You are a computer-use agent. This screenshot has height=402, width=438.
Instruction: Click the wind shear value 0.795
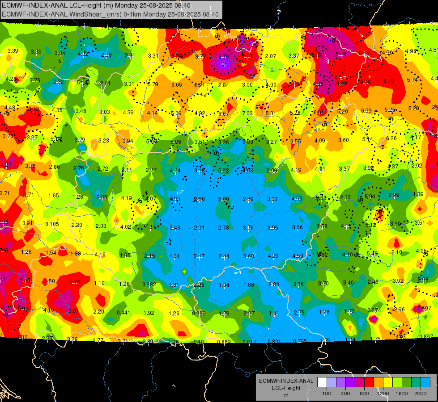pos(300,341)
